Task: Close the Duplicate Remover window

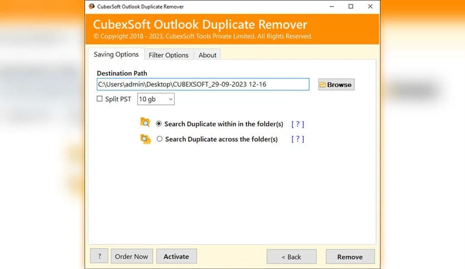Action: 370,6
